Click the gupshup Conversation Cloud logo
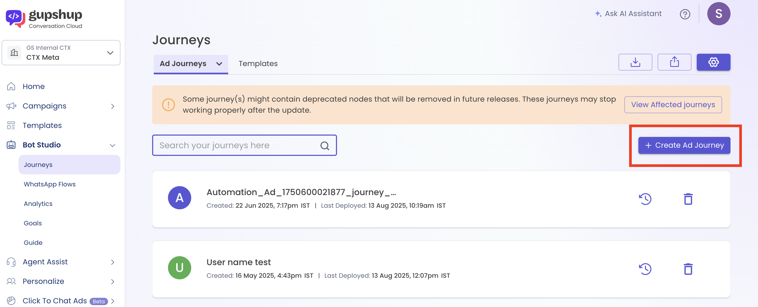The height and width of the screenshot is (307, 758). tap(44, 18)
